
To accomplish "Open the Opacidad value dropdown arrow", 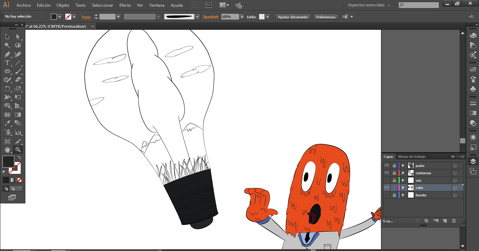I will (x=242, y=17).
